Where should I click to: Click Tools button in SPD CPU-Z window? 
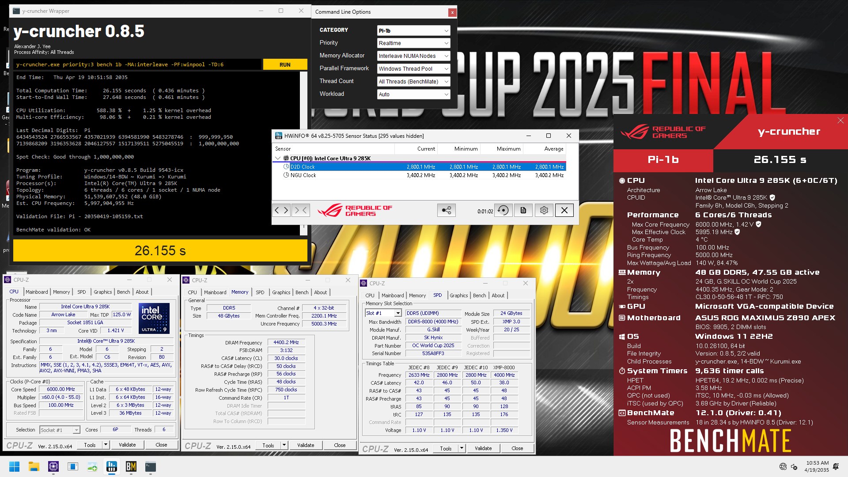coord(446,448)
